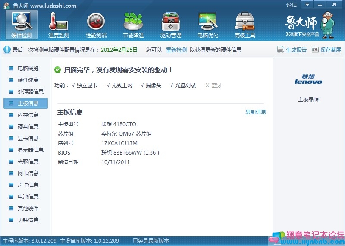Screen dimensions: 345x246
Task: Click the date 2012年2月25日
Action: tap(119, 50)
